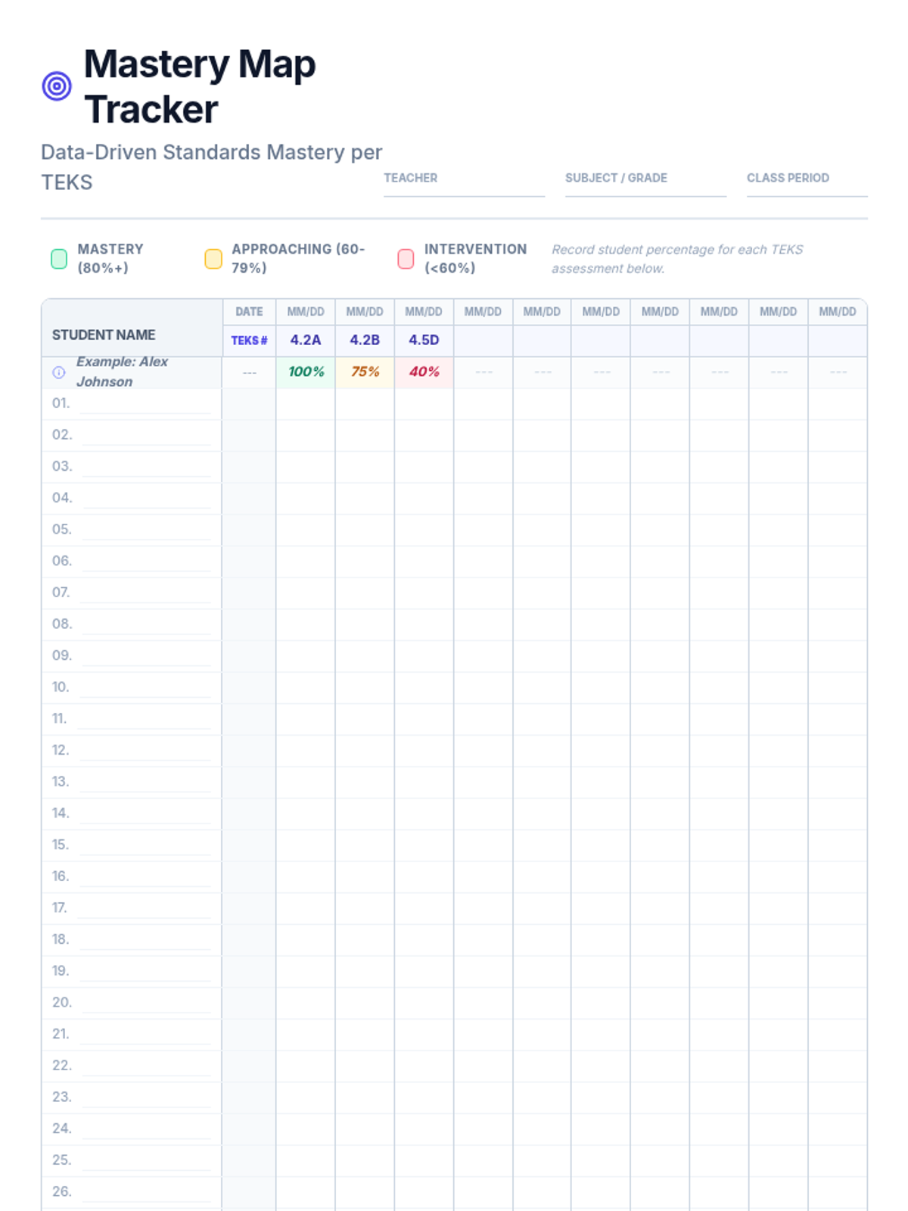Click the student name line for row 01

point(145,405)
